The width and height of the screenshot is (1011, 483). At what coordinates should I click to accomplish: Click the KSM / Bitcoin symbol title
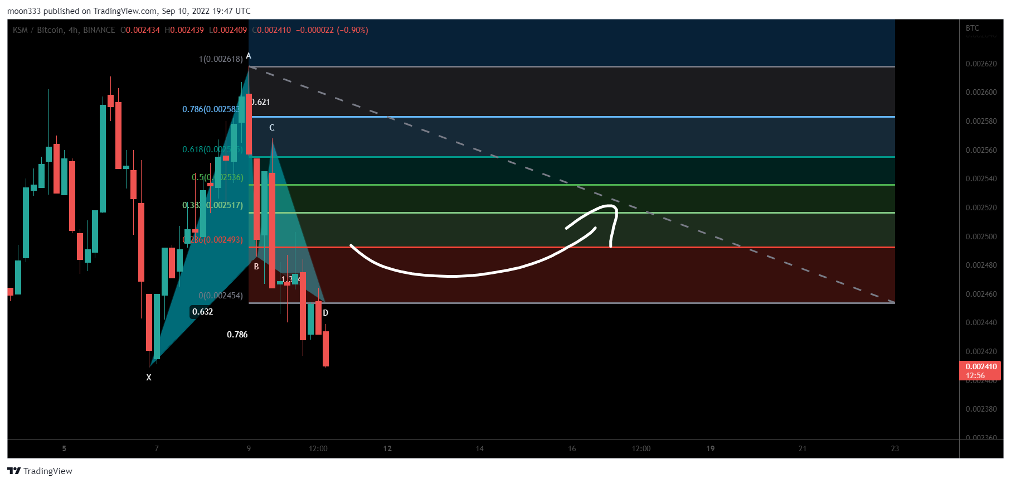[64, 30]
